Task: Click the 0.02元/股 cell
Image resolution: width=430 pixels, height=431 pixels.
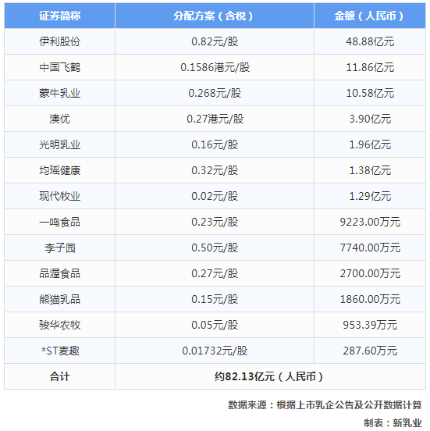Action: [x=215, y=196]
